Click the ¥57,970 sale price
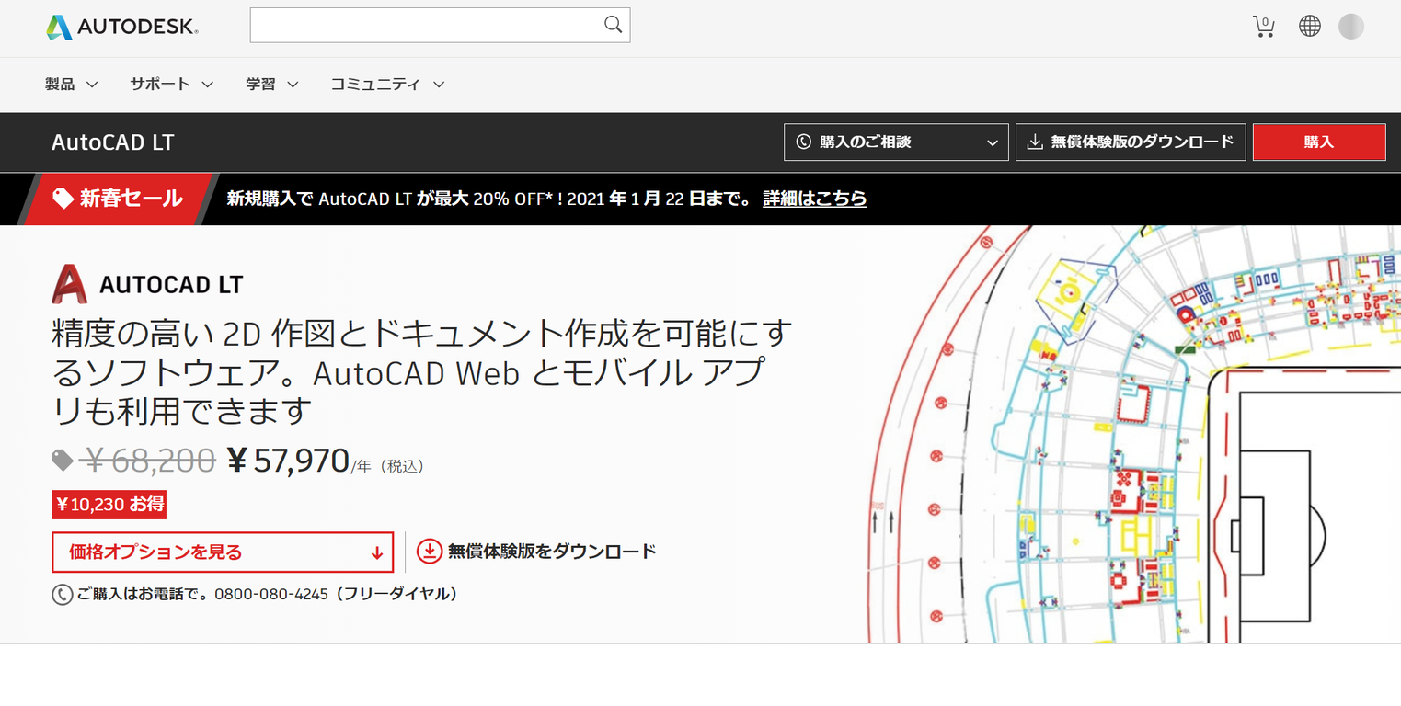 click(288, 461)
